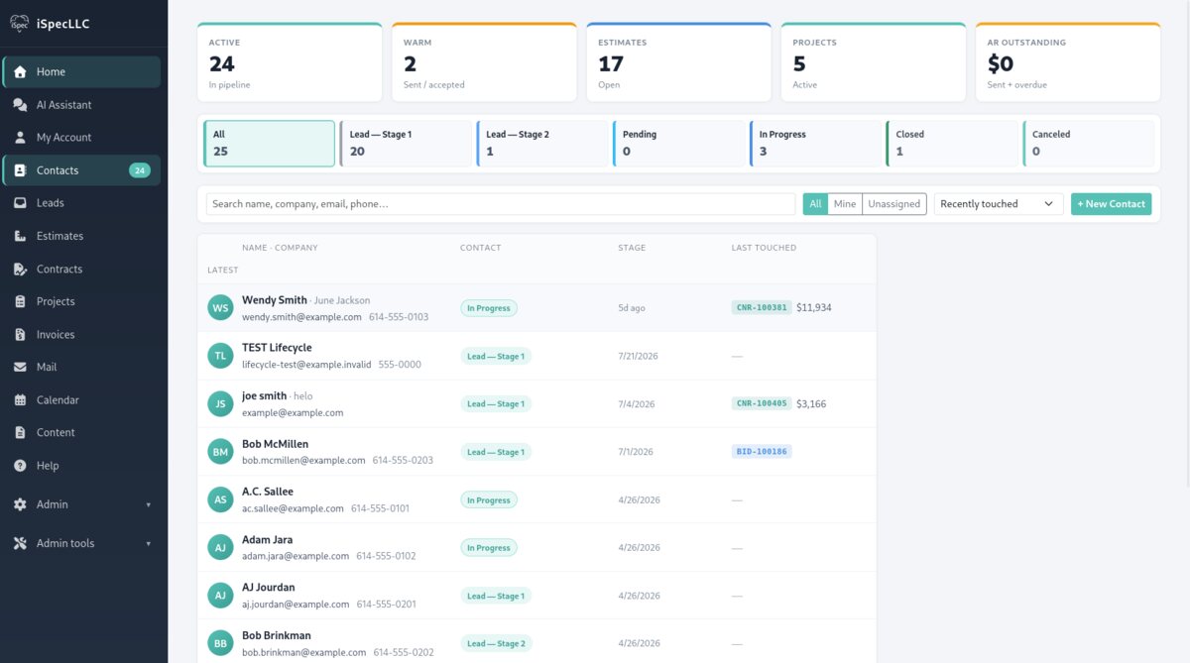The width and height of the screenshot is (1190, 663).
Task: Click the Invoices document icon
Action: click(20, 334)
